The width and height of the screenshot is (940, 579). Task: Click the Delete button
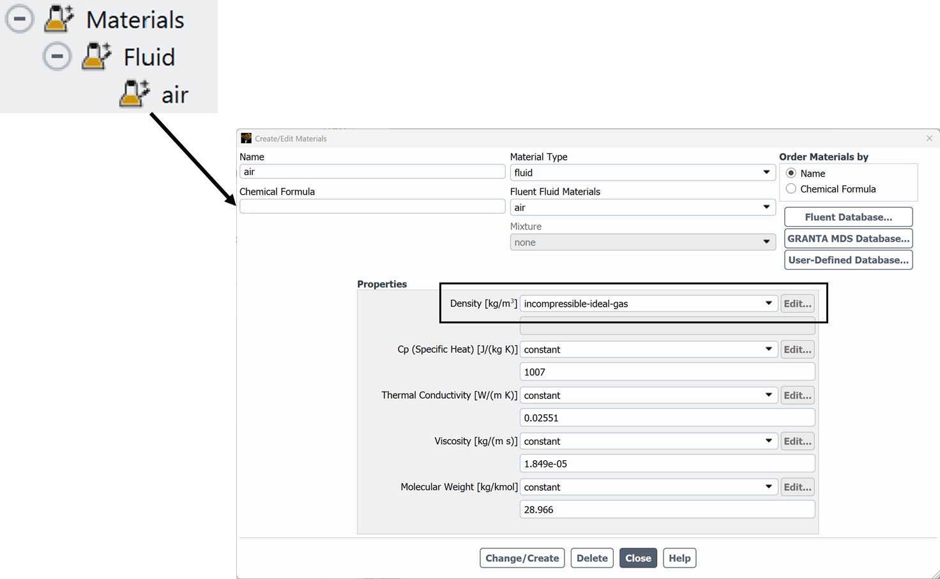(x=592, y=558)
